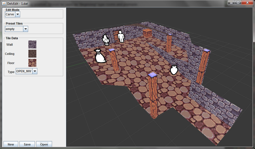
Task: Open the Edit Mode Carve dropdown arrow
Action: tap(18, 14)
